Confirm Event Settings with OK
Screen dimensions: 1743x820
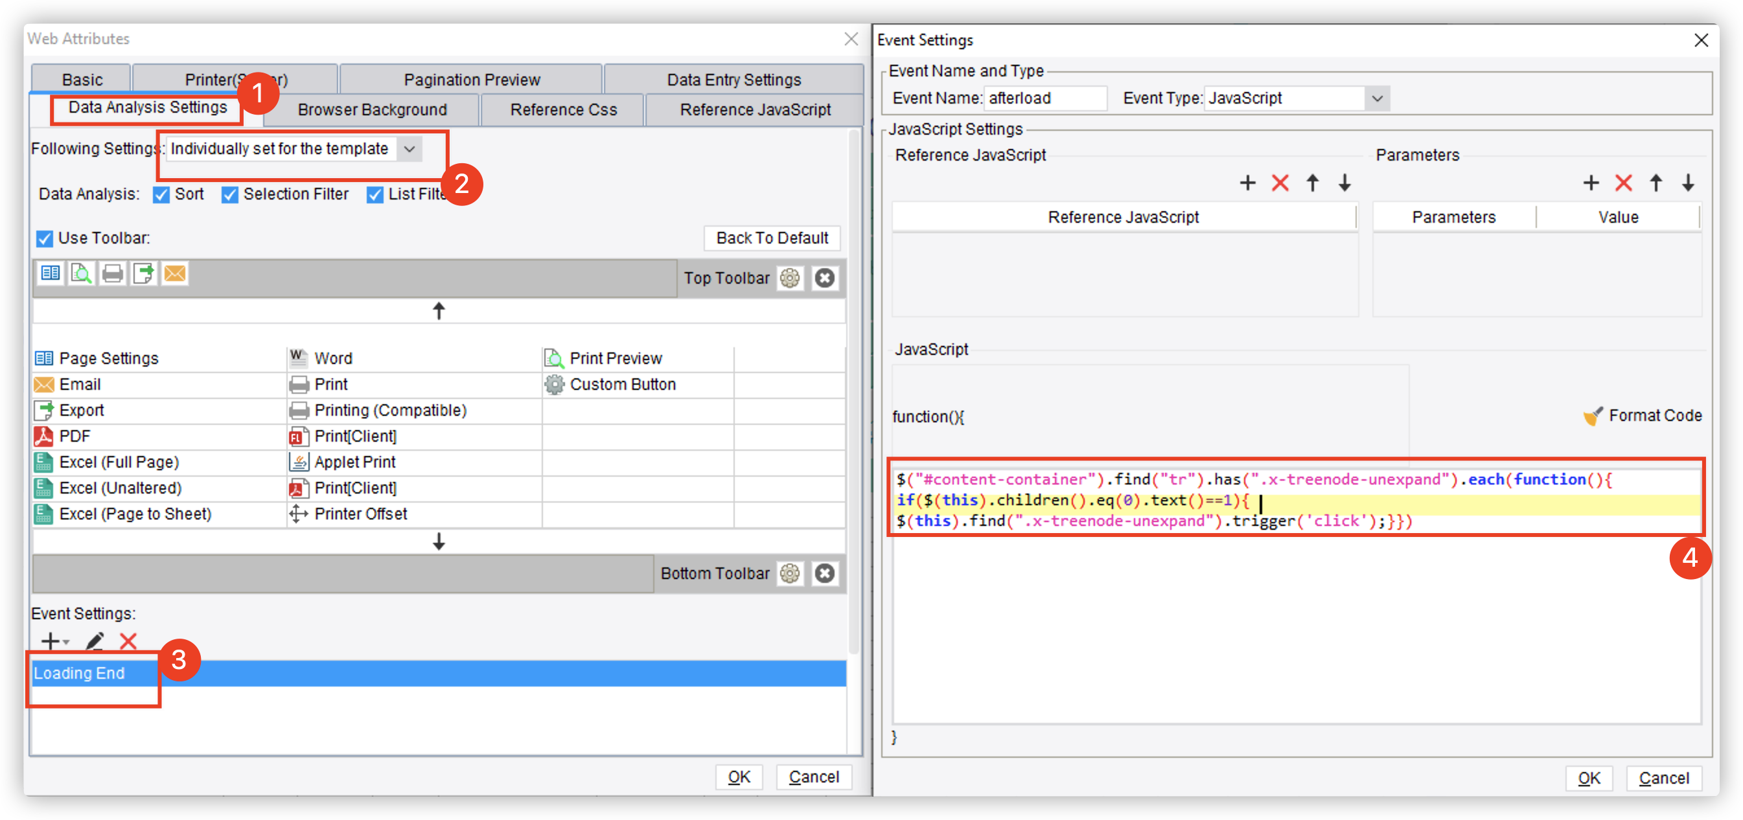pos(1589,778)
